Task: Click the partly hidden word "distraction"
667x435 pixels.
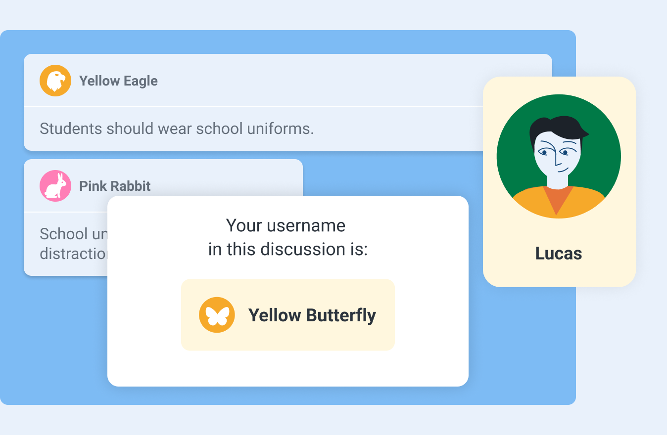Action: [x=73, y=254]
